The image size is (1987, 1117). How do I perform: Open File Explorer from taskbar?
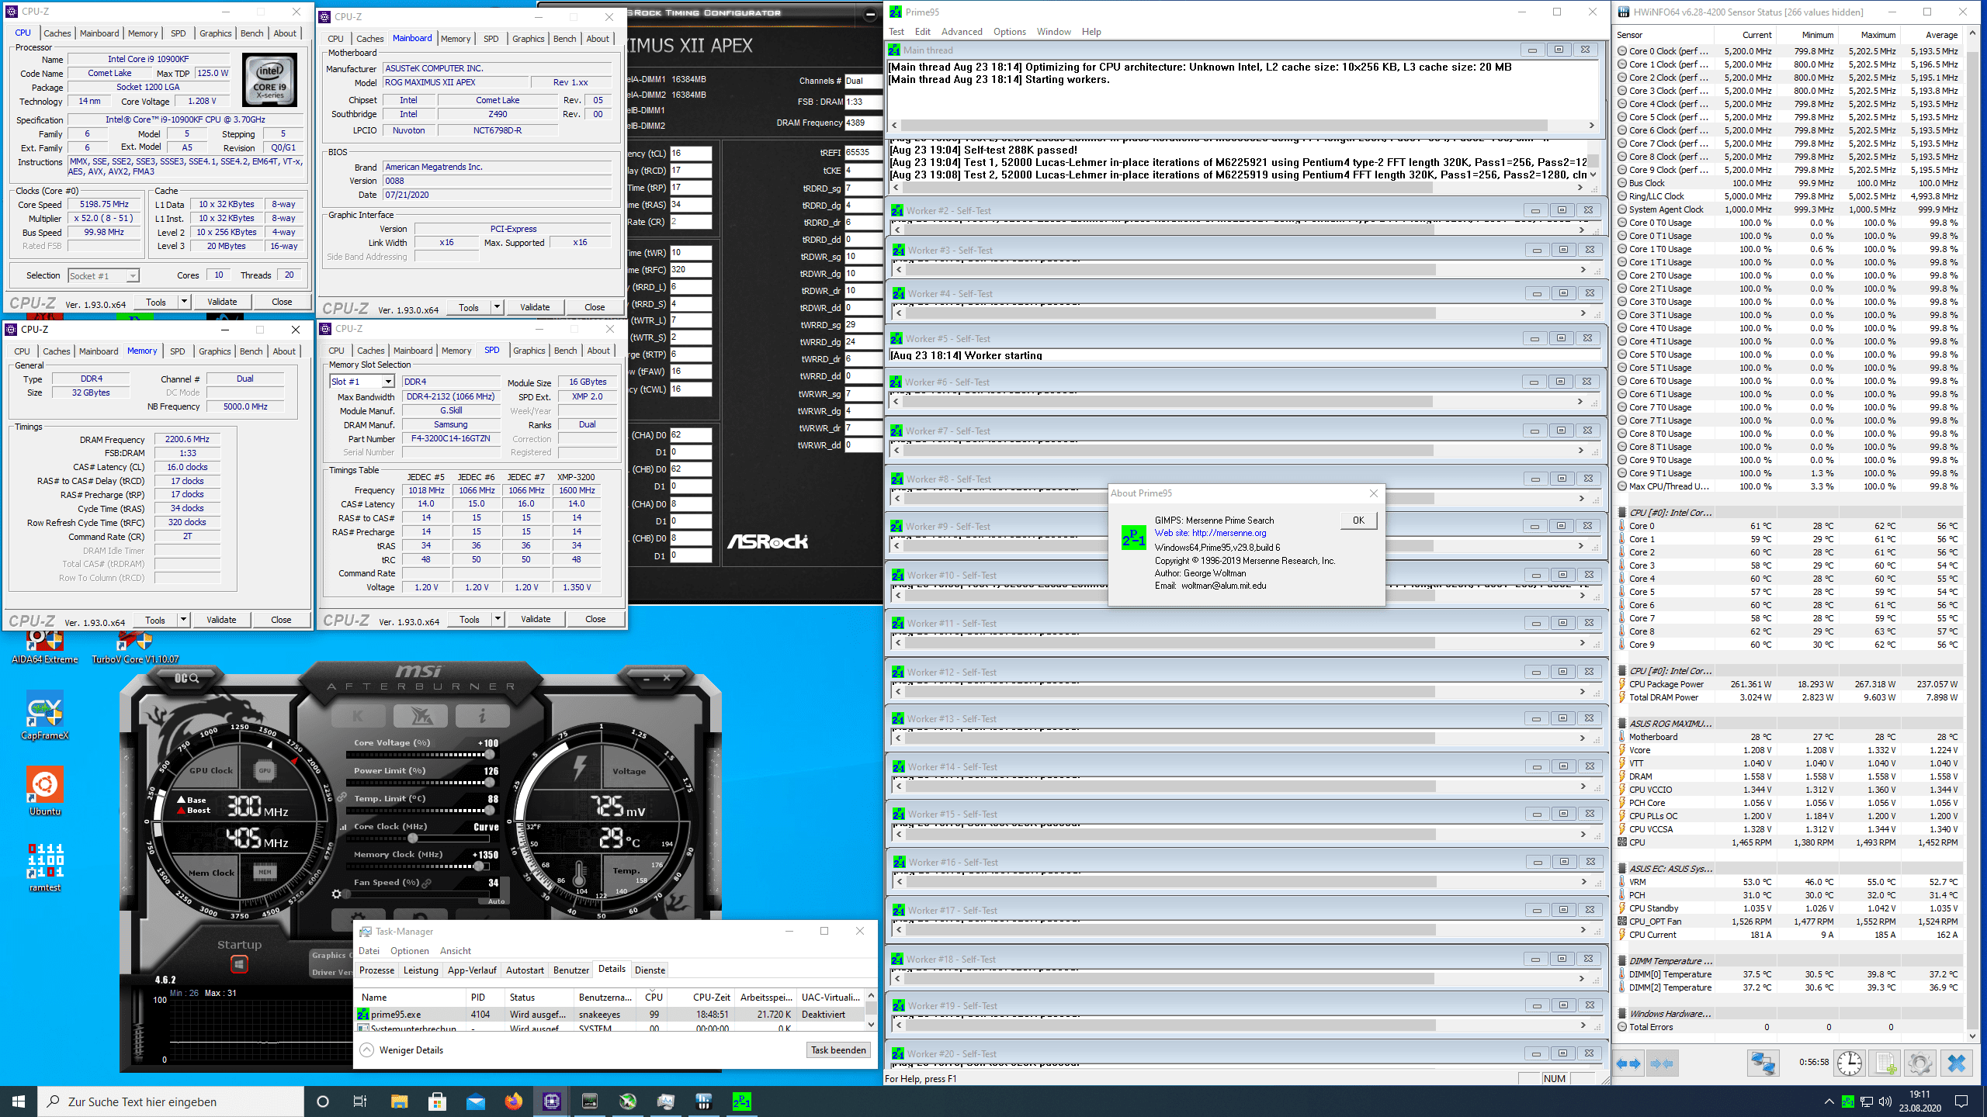[399, 1101]
